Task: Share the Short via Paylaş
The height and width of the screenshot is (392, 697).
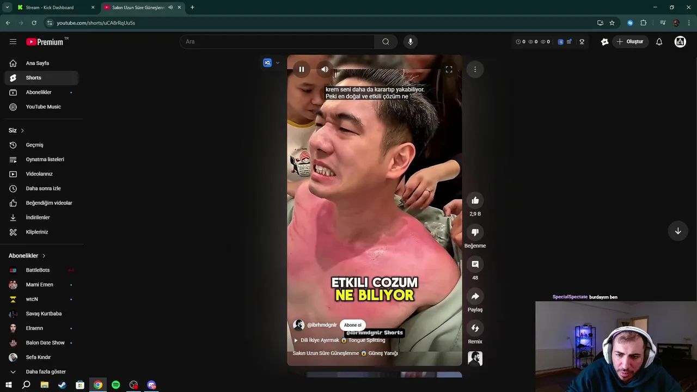Action: 475,296
